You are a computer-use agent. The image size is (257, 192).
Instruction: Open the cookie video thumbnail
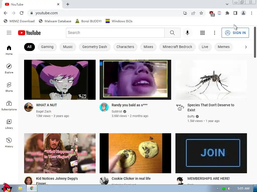pos(135,153)
